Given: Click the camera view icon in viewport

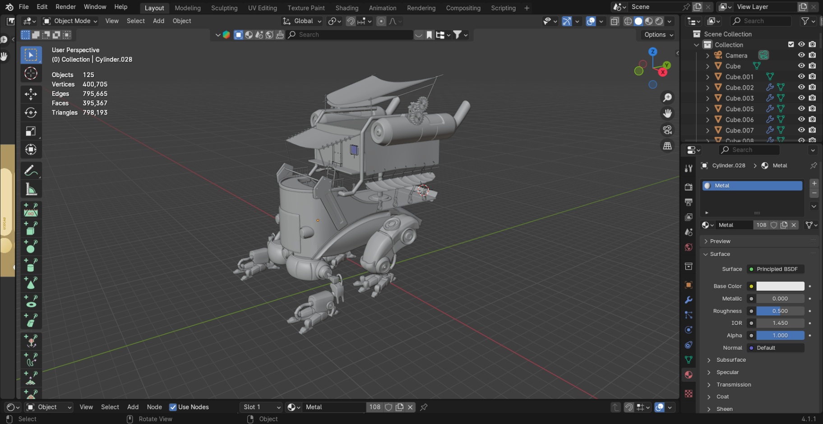Looking at the screenshot, I should [x=667, y=130].
